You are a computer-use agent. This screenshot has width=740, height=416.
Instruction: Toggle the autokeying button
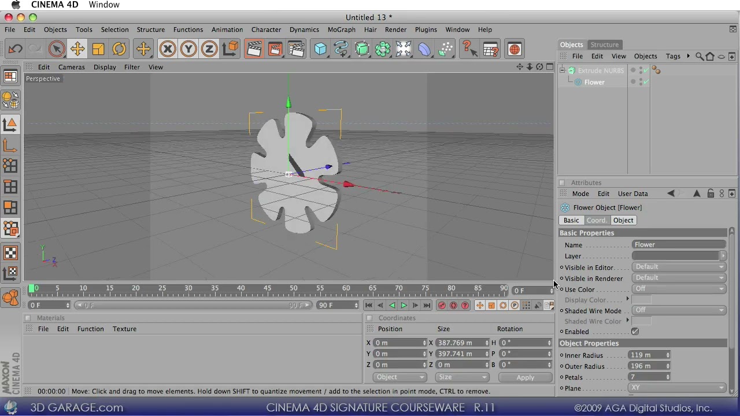coord(454,305)
